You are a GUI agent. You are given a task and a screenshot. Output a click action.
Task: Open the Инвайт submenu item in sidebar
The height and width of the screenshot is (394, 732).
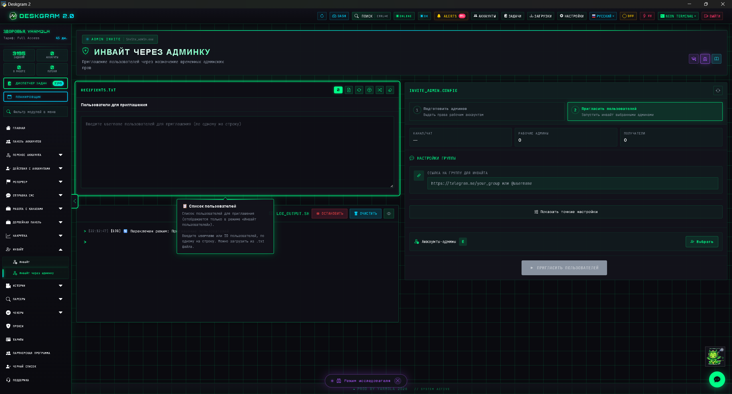[35, 262]
